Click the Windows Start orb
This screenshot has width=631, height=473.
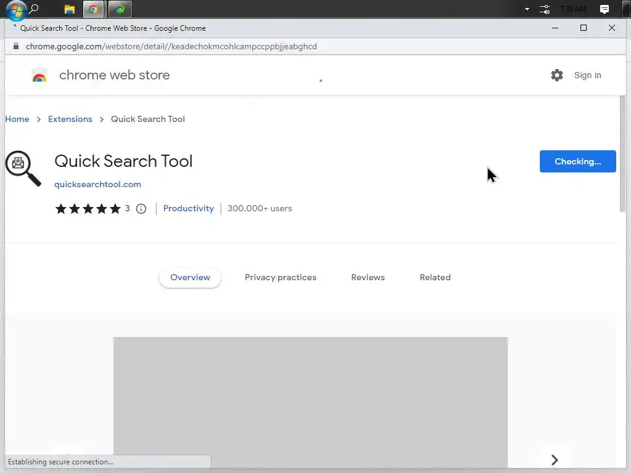(x=16, y=10)
